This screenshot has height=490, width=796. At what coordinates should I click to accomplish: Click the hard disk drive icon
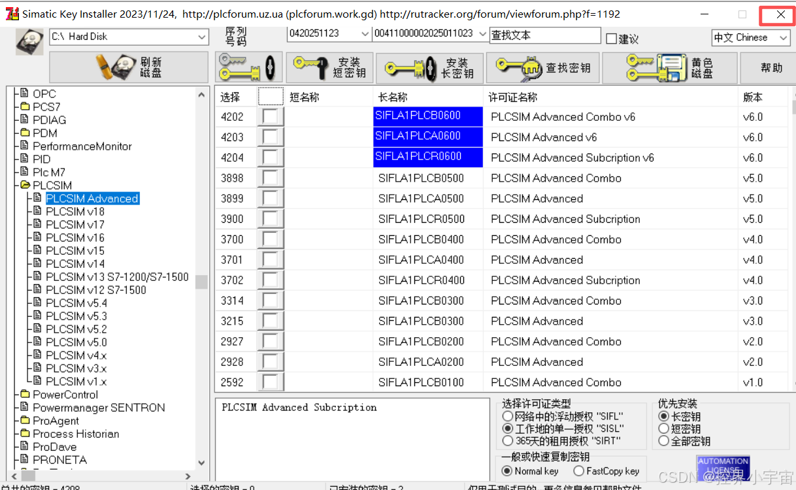click(x=29, y=41)
